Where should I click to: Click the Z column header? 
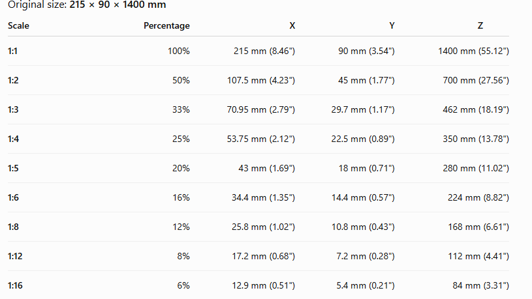[480, 26]
